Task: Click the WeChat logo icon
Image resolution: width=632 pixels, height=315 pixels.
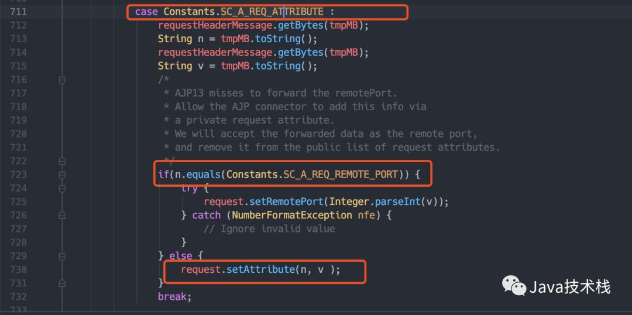Action: click(513, 286)
